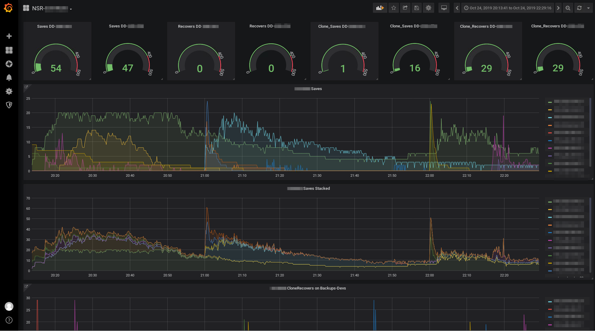The image size is (595, 331).
Task: Open the dashboard grid icon beside NSR
Action: pos(26,8)
